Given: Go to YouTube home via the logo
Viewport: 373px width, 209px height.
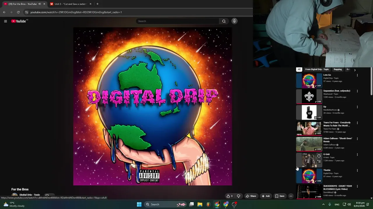Looking at the screenshot, I should pyautogui.click(x=19, y=21).
